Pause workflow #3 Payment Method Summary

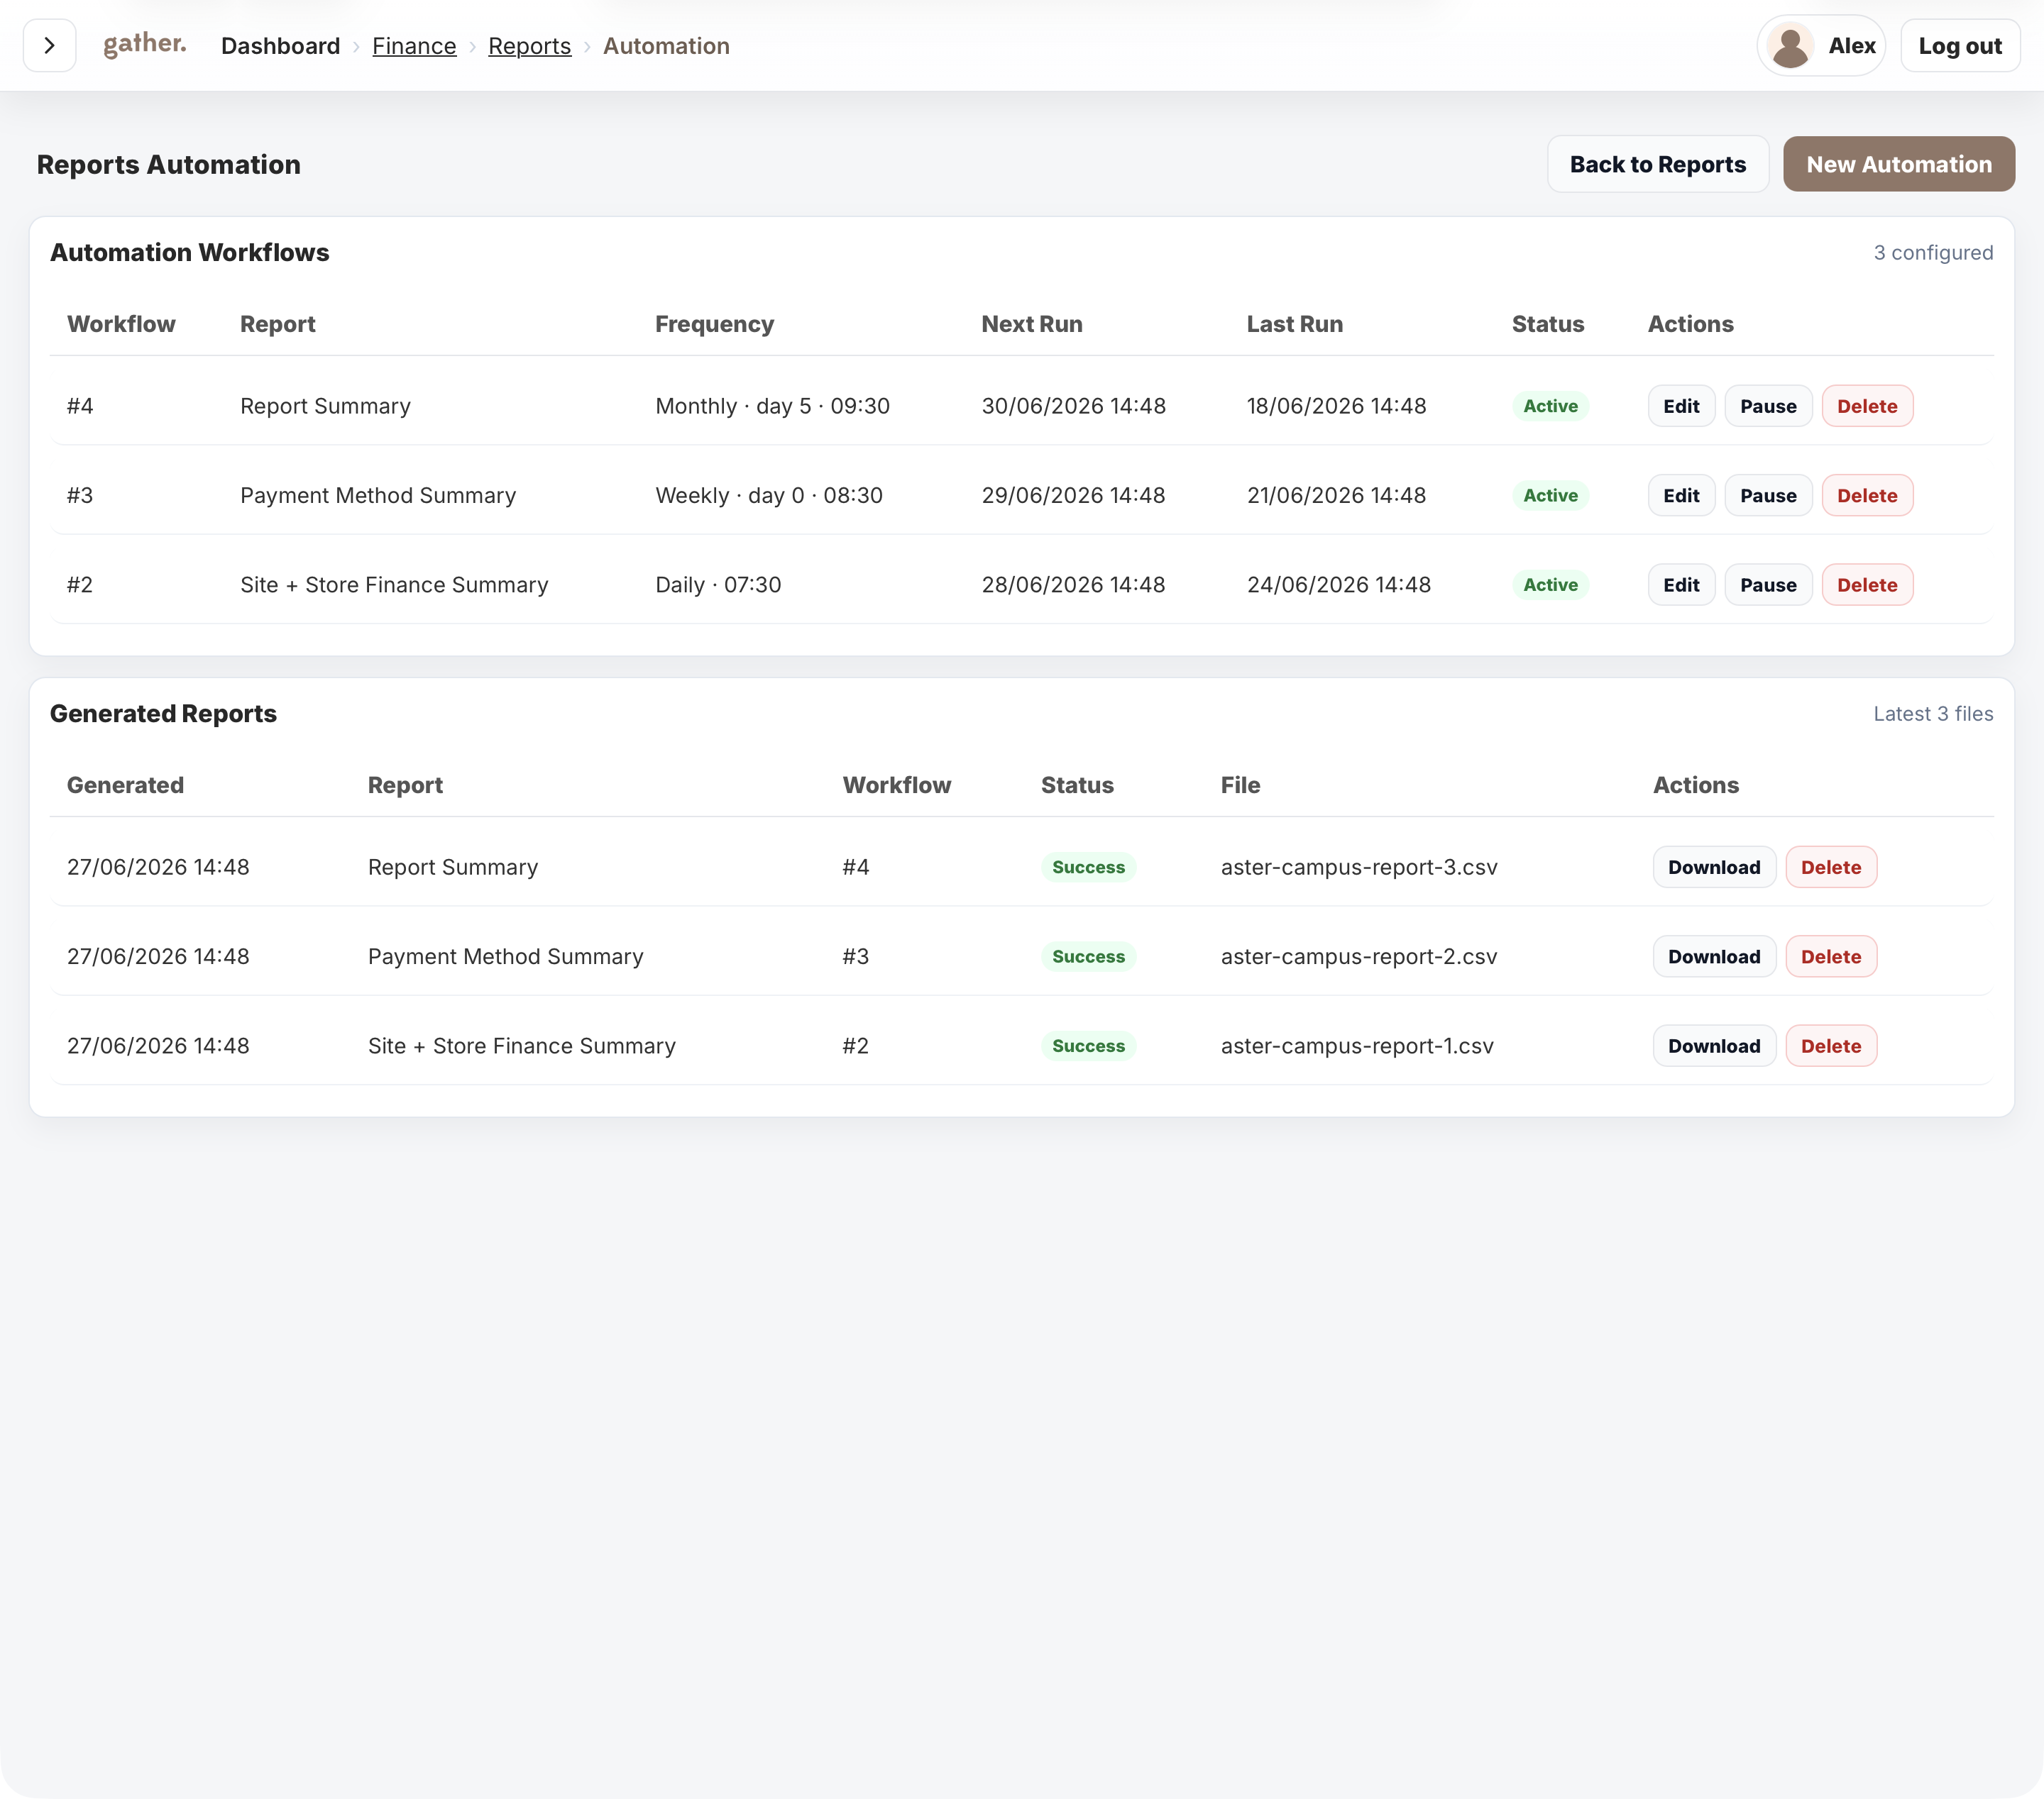pyautogui.click(x=1767, y=496)
